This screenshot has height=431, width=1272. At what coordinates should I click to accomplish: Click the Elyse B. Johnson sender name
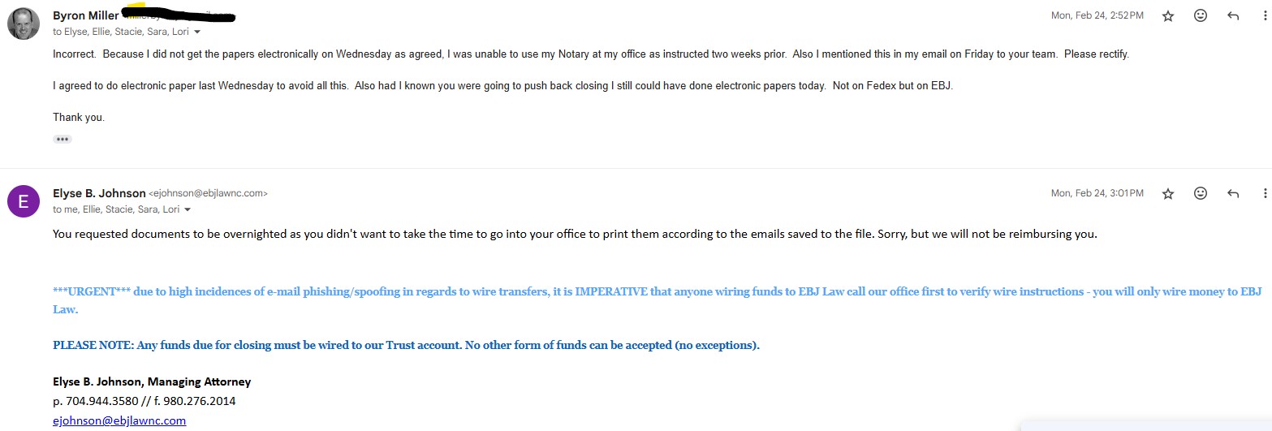pos(99,193)
